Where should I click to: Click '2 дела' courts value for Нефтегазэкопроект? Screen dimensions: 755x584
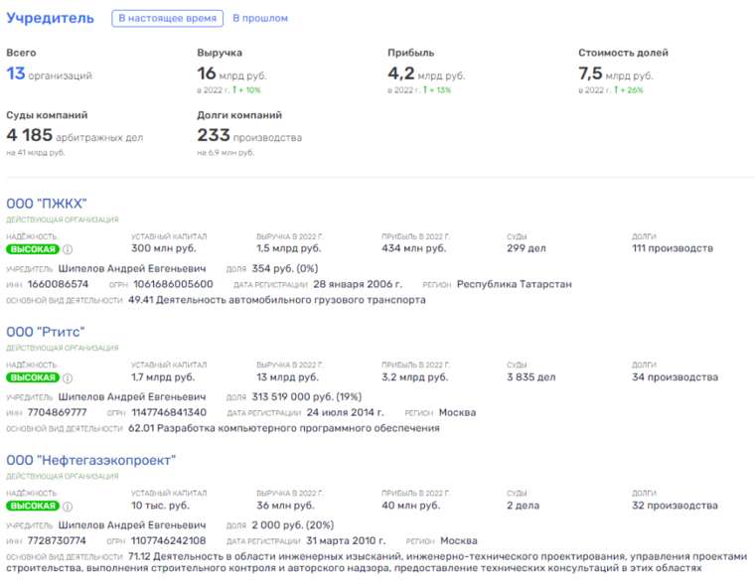[523, 506]
